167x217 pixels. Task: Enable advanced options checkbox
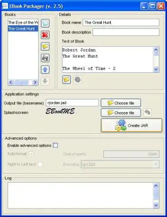tap(55, 146)
